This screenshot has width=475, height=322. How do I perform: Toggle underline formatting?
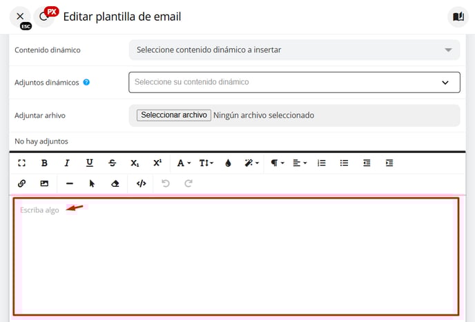pyautogui.click(x=90, y=163)
